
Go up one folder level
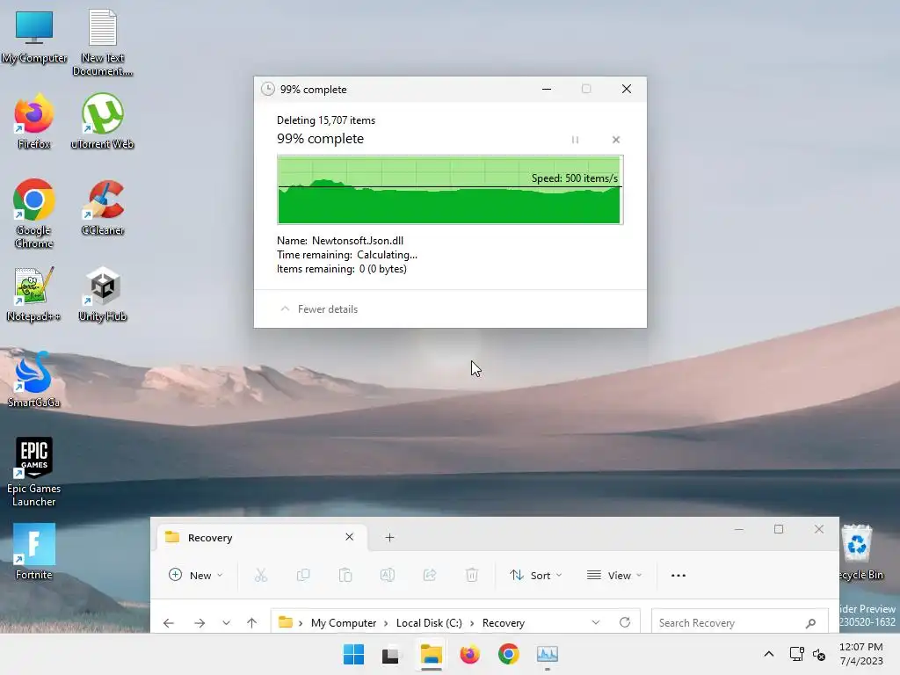252,623
